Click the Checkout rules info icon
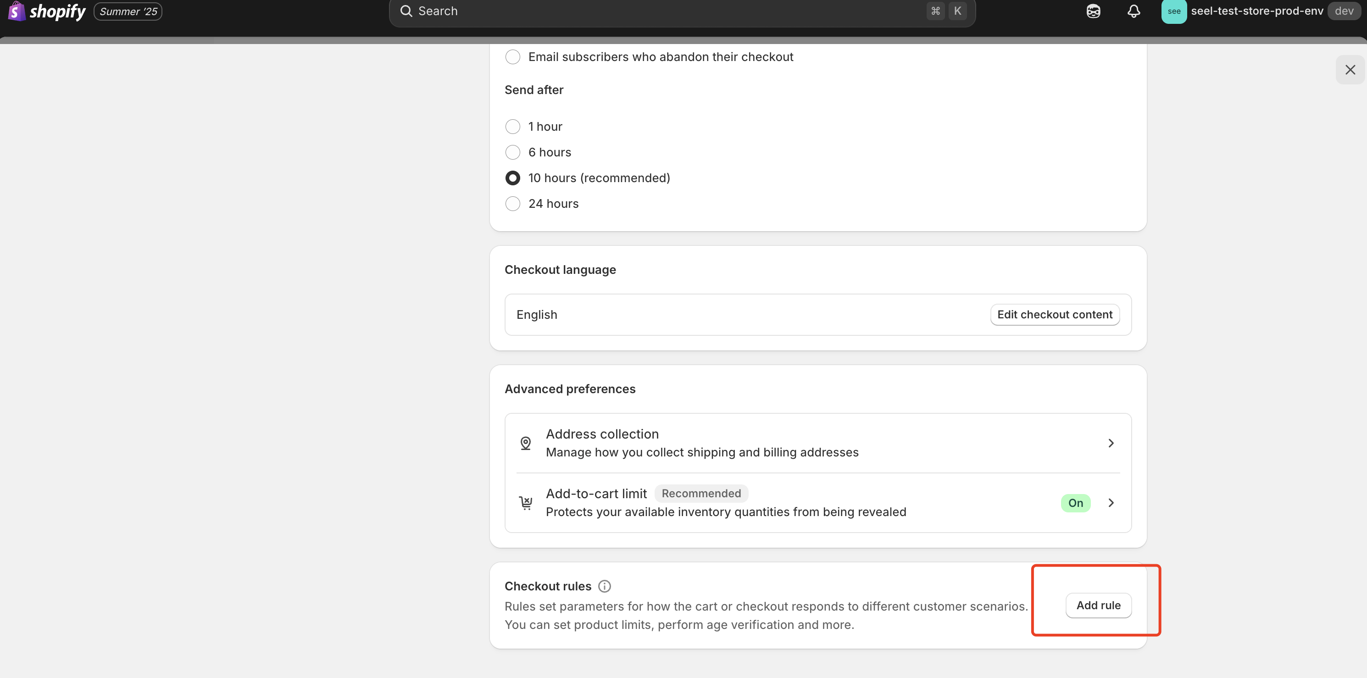 (605, 586)
